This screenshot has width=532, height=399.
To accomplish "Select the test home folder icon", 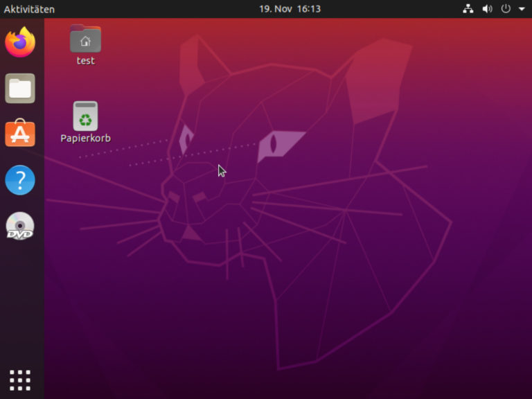I will point(85,39).
